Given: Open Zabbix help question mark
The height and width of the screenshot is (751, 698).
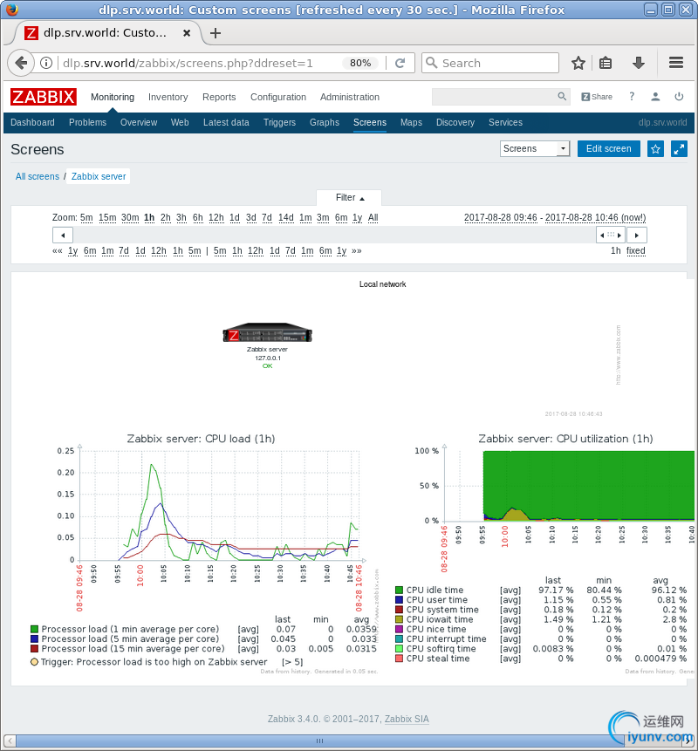Looking at the screenshot, I should point(632,96).
